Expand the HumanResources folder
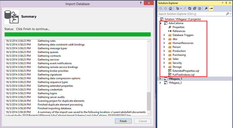Screen dimensions: 233x128 164,43
